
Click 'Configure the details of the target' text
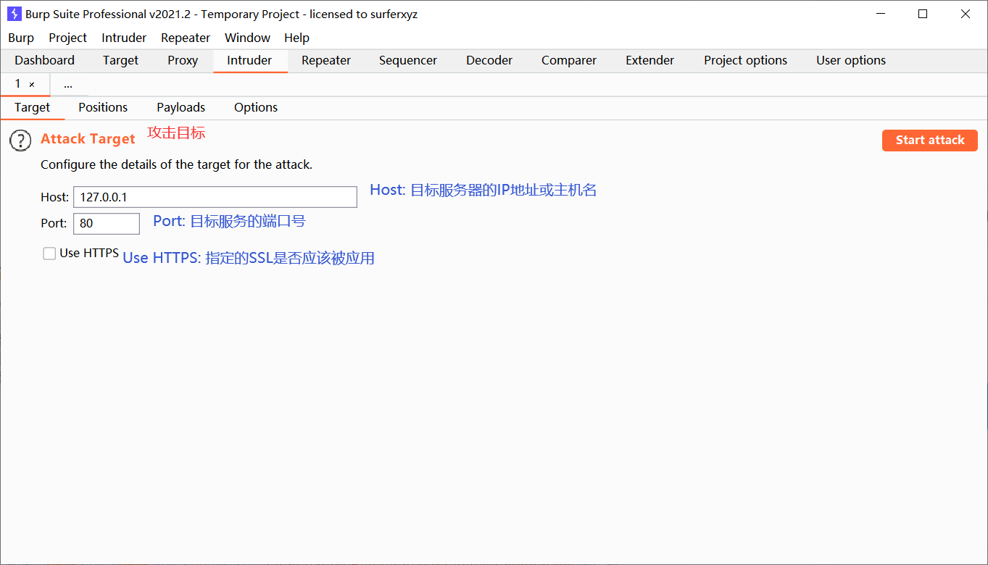click(176, 164)
